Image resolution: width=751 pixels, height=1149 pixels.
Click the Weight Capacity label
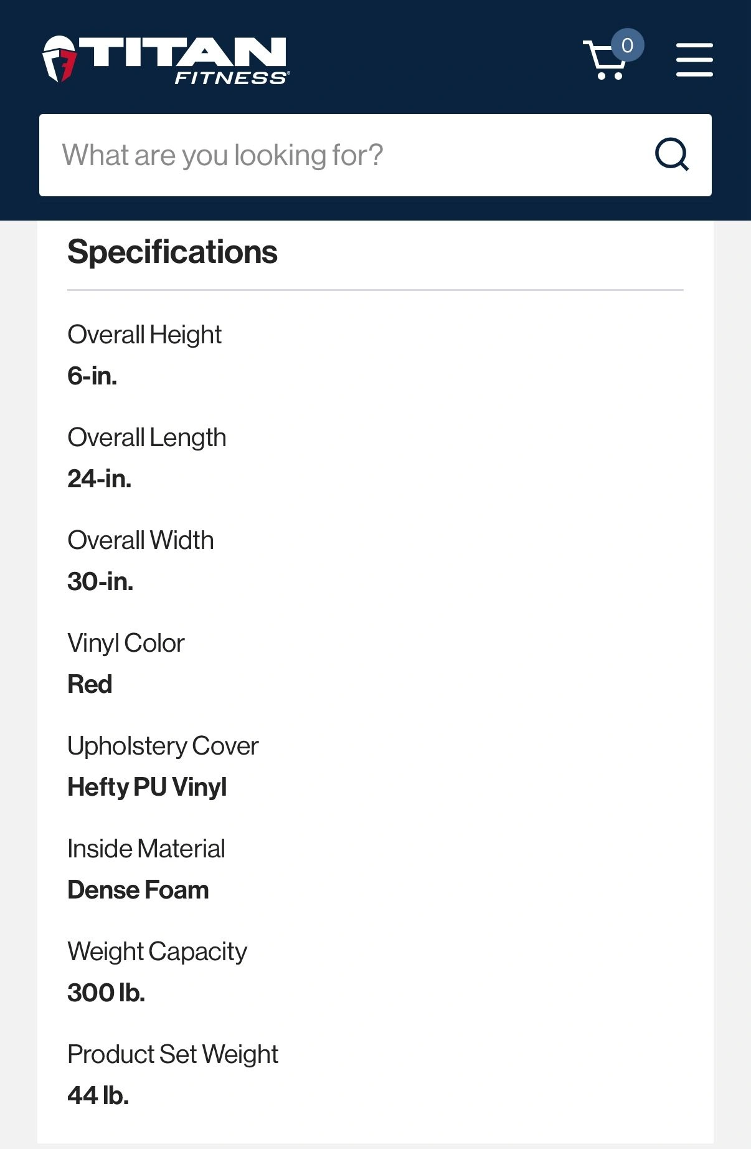pos(158,951)
